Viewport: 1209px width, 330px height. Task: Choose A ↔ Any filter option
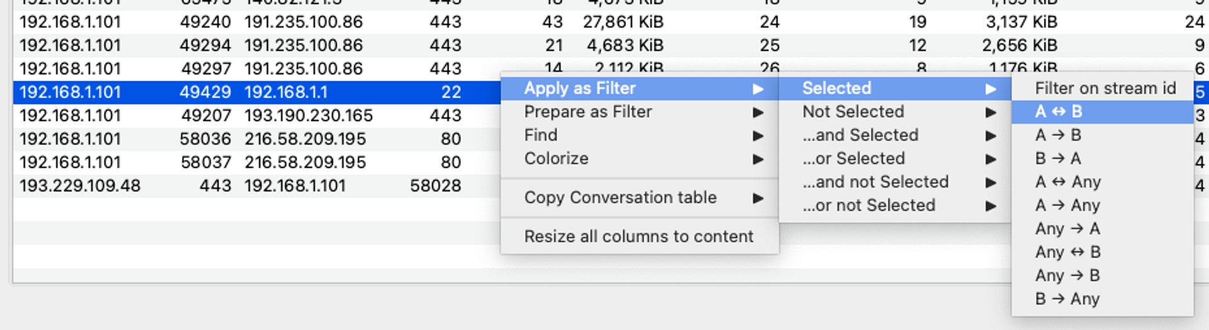[1067, 182]
